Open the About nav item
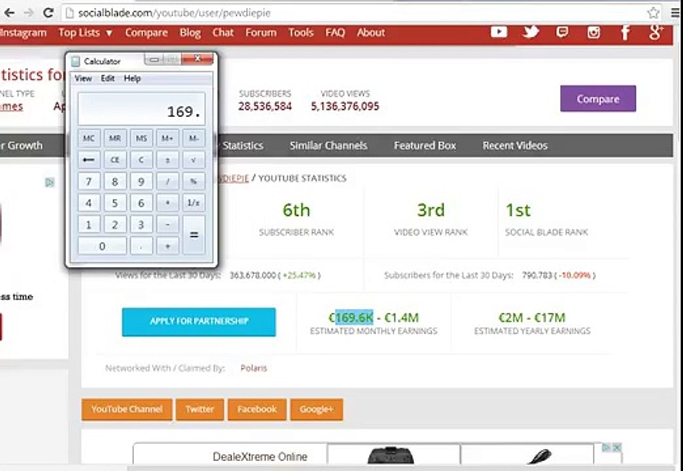Viewport: 683px width, 471px height. click(371, 33)
